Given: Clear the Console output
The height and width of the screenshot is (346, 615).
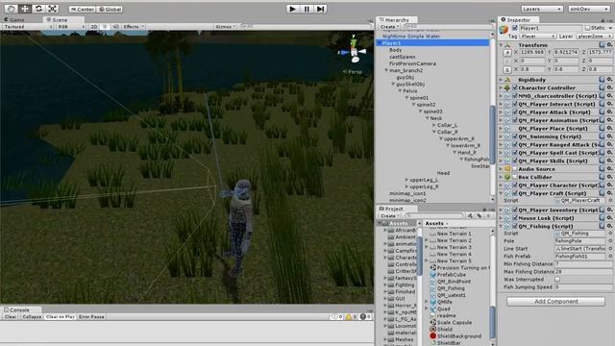Looking at the screenshot, I should (x=11, y=316).
